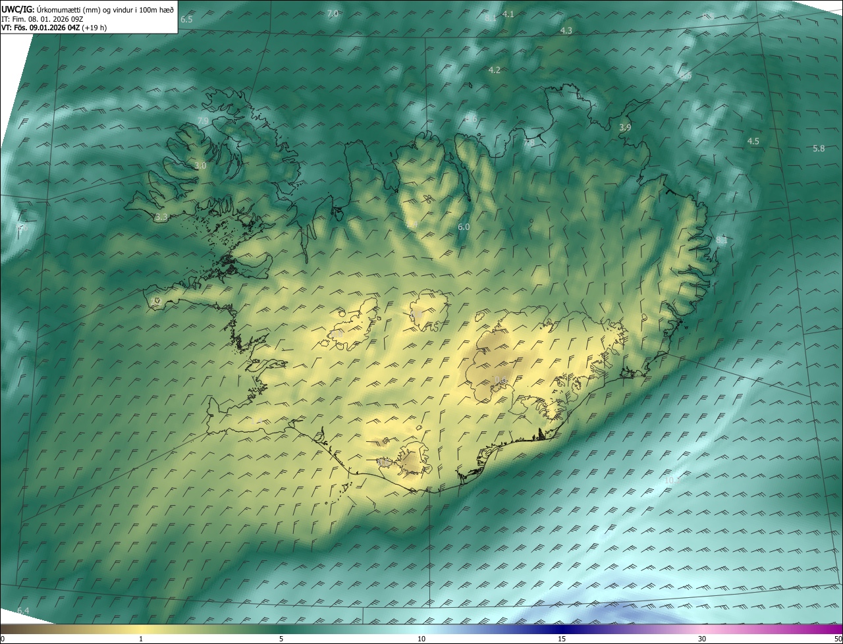Click the "4.3" value label

click(566, 30)
